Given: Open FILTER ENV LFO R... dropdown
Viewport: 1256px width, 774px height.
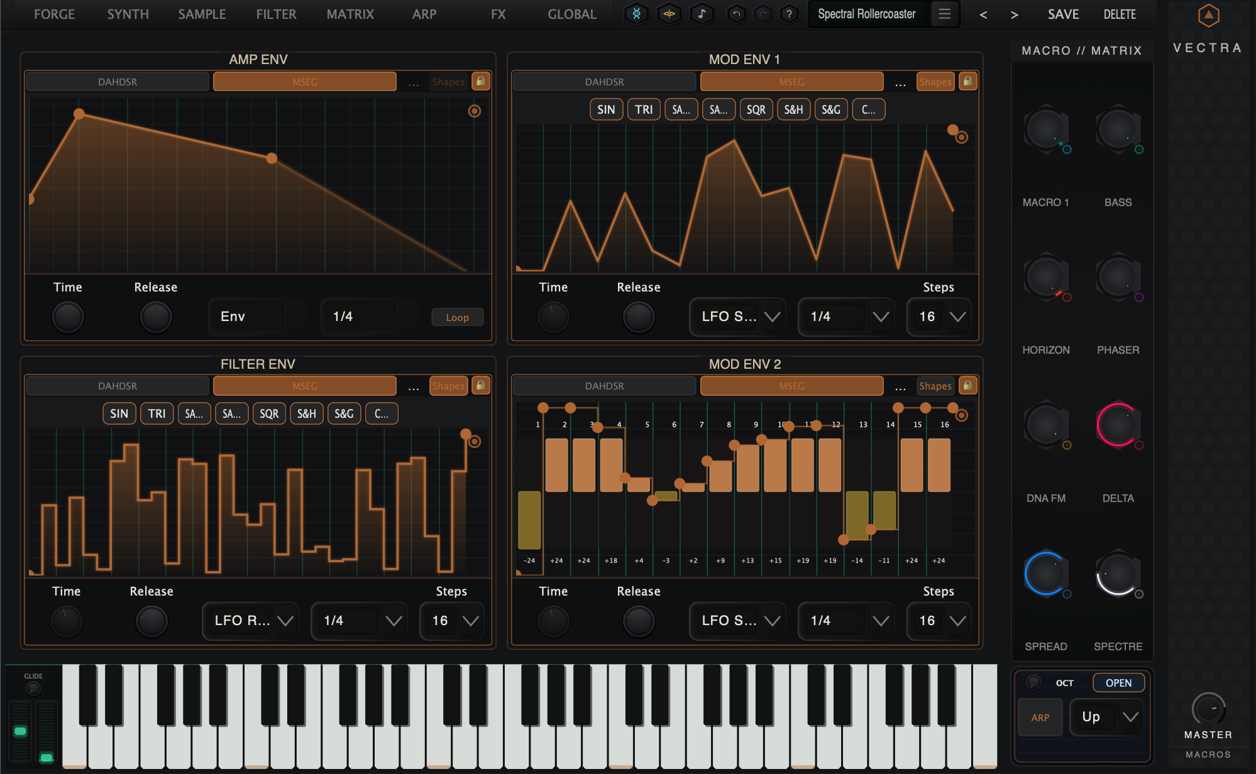Looking at the screenshot, I should (251, 621).
